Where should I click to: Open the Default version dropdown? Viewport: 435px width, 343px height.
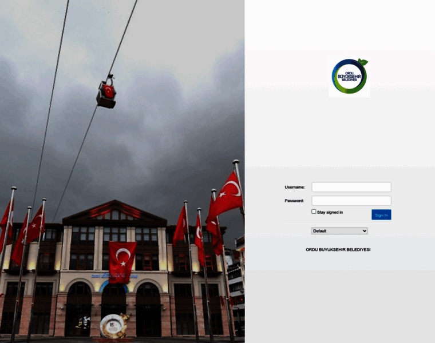(339, 231)
